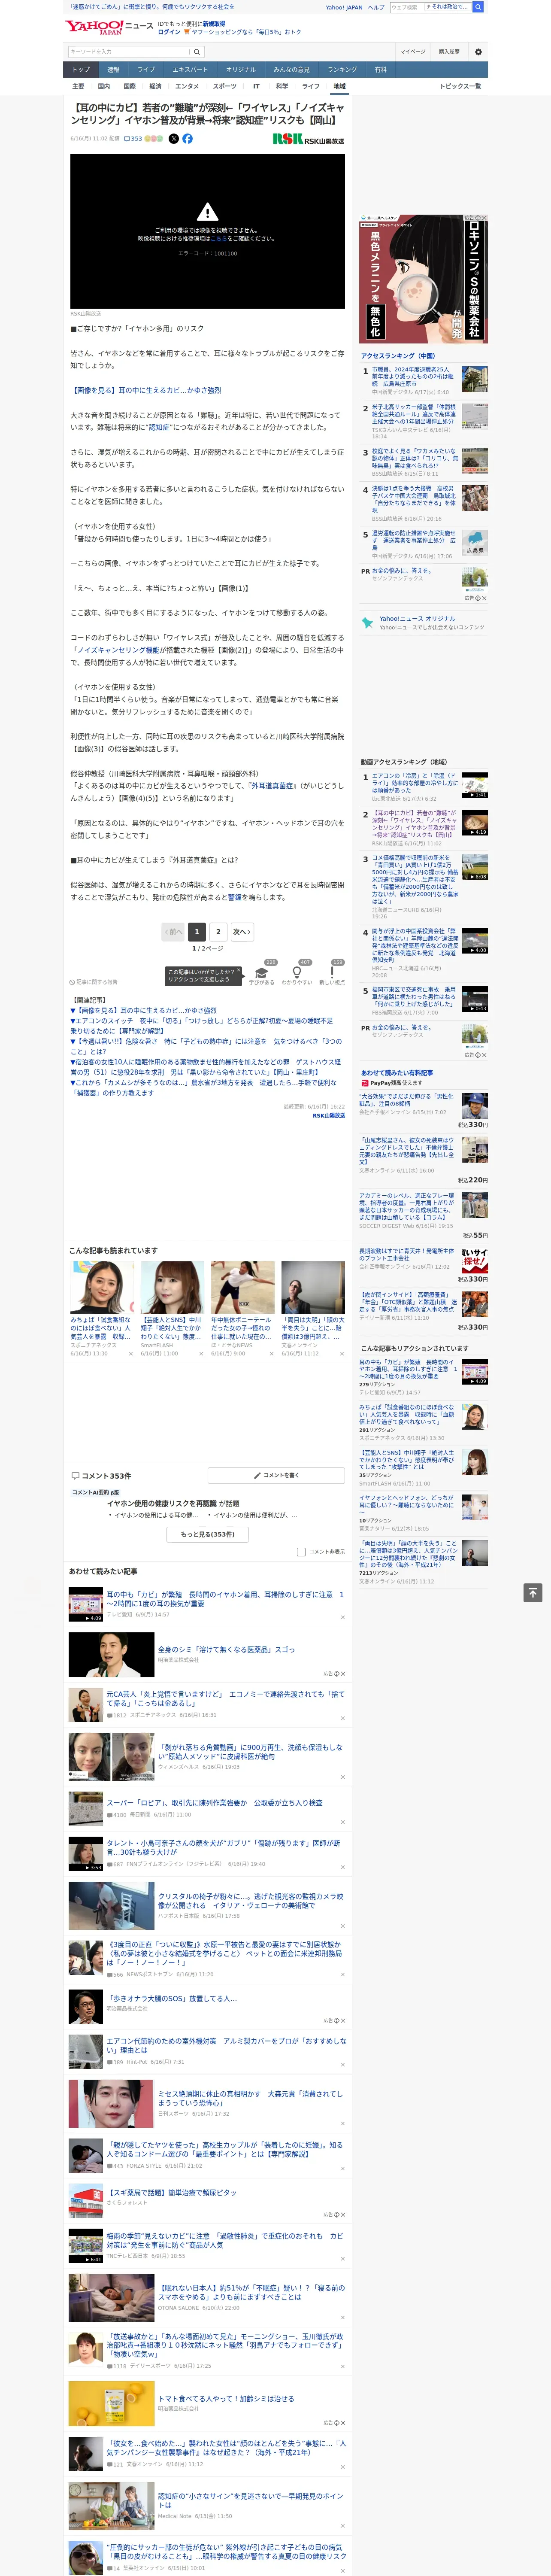Open スーパー「ロピア」article link
This screenshot has width=551, height=2576.
(x=214, y=1803)
